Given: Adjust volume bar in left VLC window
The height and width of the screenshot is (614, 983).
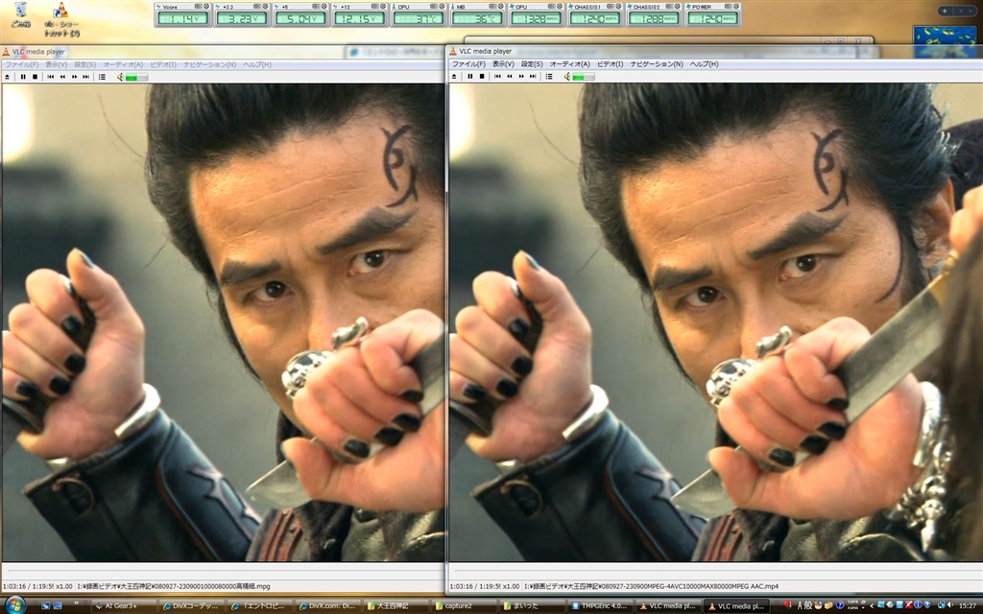Looking at the screenshot, I should point(136,77).
